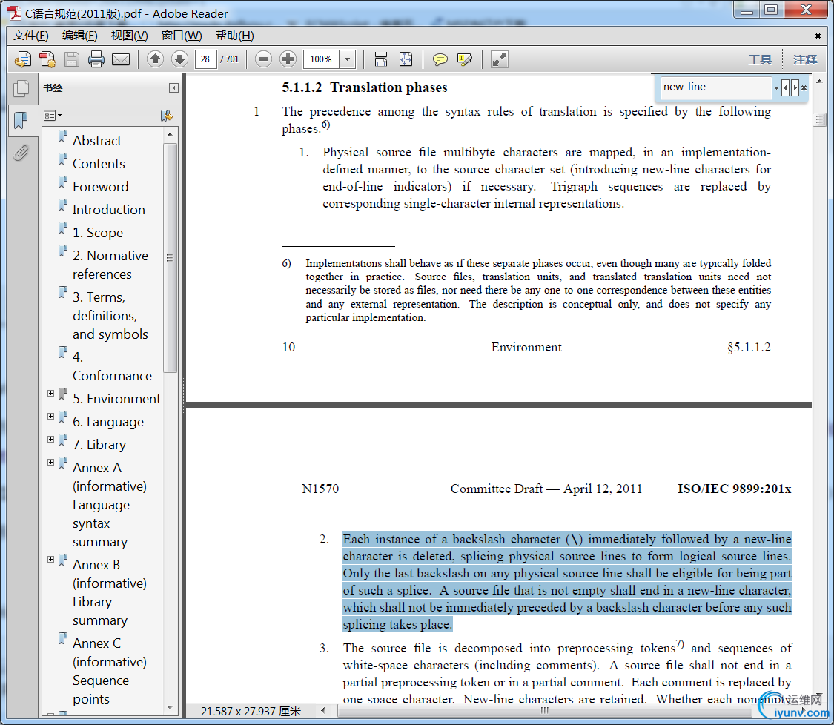Jump to Contents bookmark
Image resolution: width=834 pixels, height=725 pixels.
pos(99,164)
